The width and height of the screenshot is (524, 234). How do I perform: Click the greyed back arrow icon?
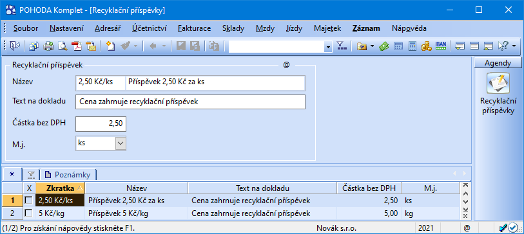153,46
